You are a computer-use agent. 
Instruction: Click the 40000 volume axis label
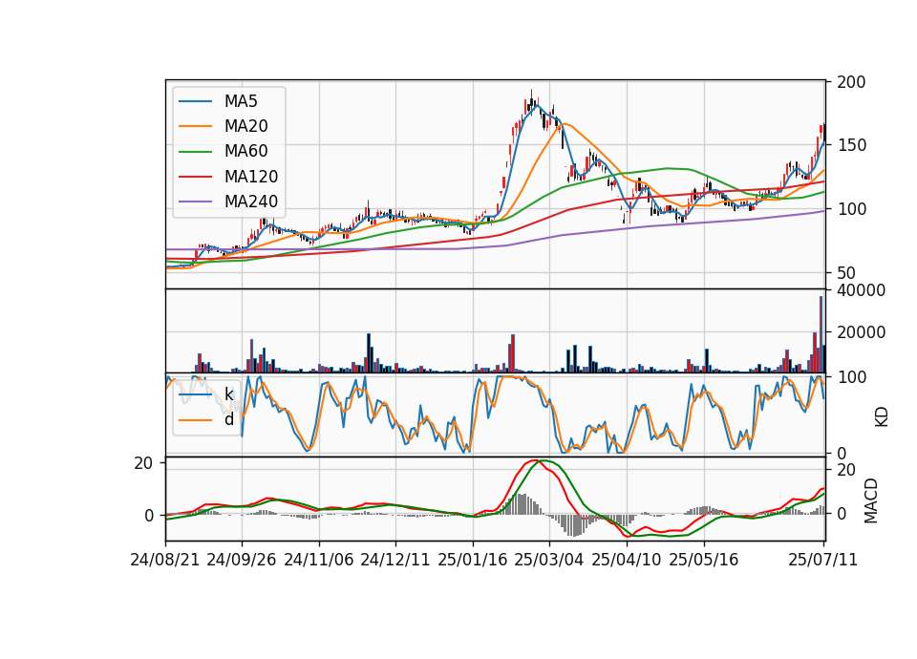tap(861, 290)
